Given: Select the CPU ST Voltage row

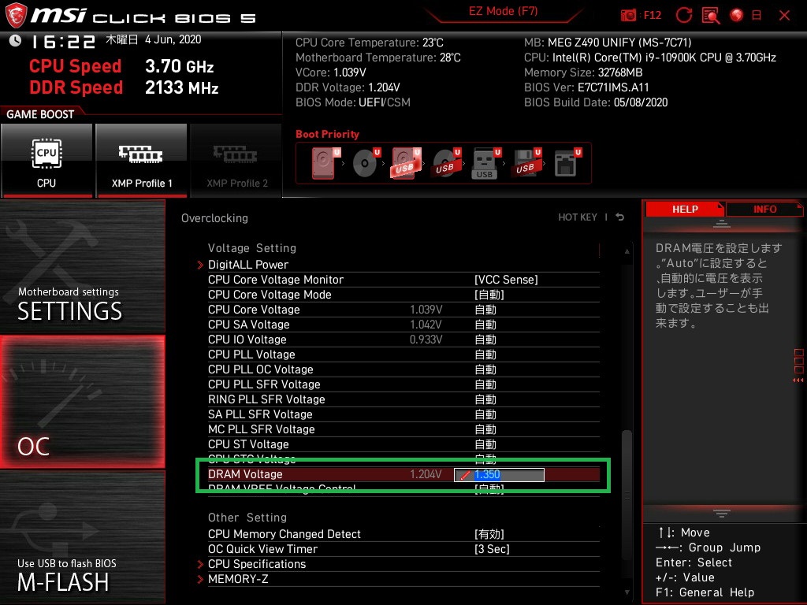Looking at the screenshot, I should click(x=403, y=444).
